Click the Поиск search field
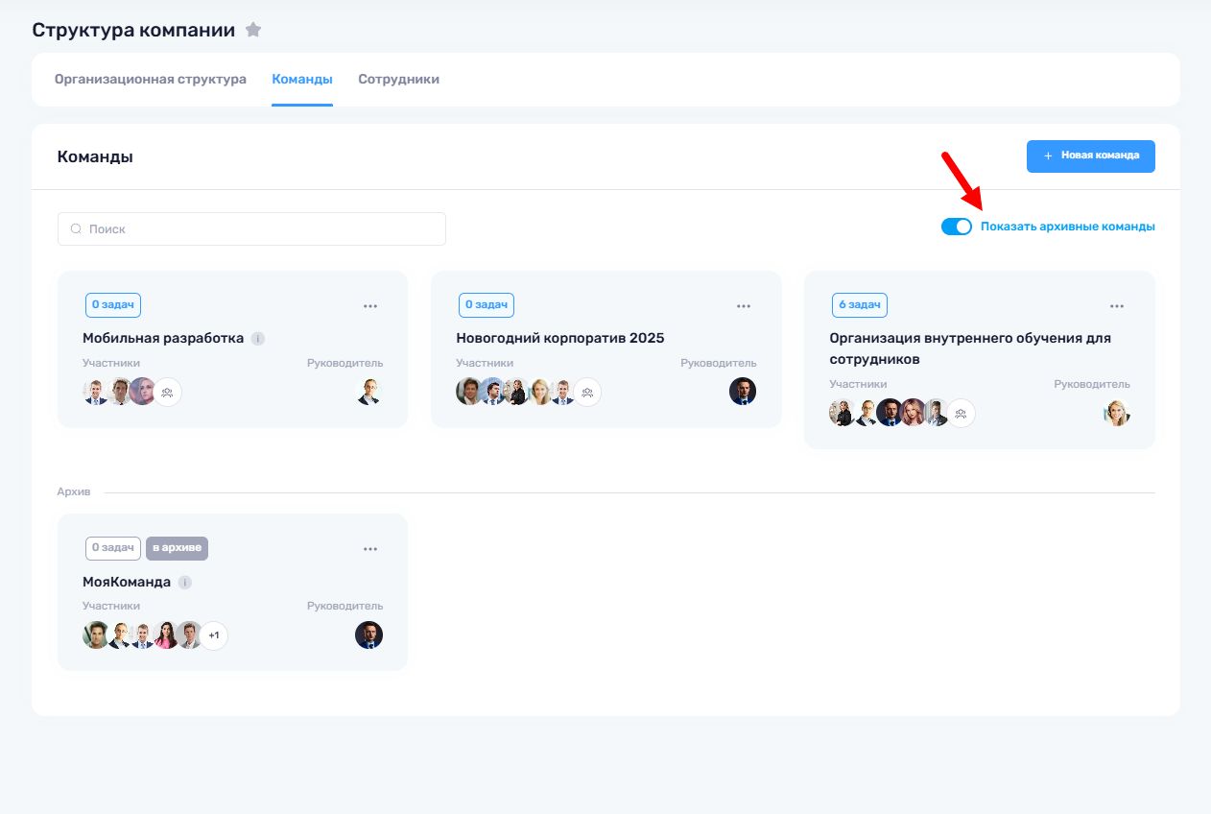 (x=259, y=229)
